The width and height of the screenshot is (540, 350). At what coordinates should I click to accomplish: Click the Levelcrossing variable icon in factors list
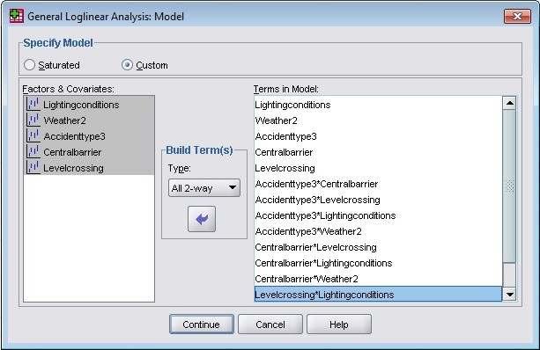pyautogui.click(x=33, y=167)
